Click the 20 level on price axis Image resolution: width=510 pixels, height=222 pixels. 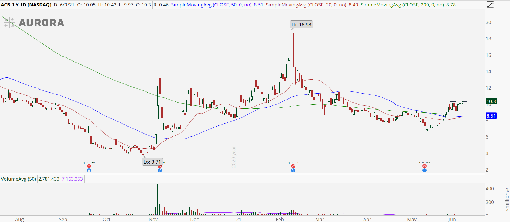coord(488,22)
